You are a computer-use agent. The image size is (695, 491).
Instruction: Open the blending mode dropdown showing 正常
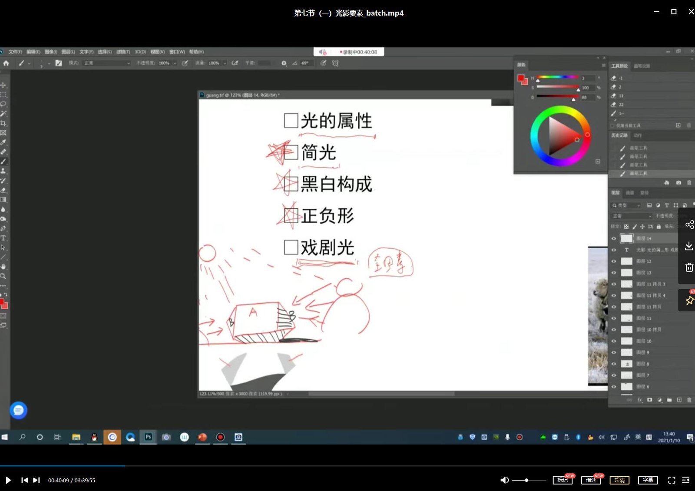click(631, 215)
